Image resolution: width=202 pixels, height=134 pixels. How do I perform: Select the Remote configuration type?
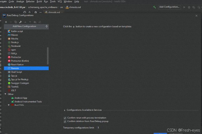(26, 68)
